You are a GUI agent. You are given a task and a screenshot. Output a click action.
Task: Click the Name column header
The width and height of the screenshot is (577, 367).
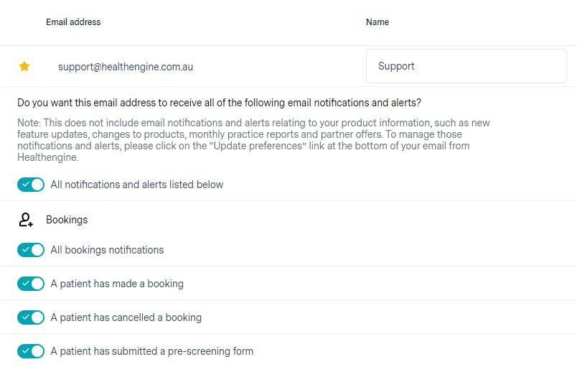pyautogui.click(x=377, y=22)
